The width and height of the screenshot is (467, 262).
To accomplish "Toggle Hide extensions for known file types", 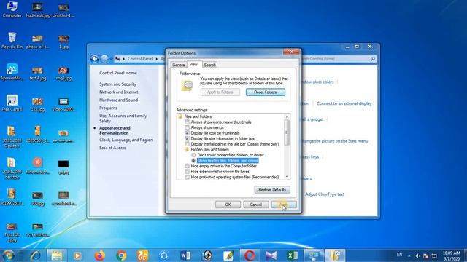I will click(x=187, y=172).
